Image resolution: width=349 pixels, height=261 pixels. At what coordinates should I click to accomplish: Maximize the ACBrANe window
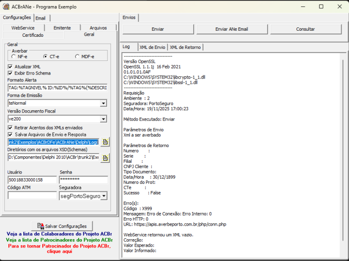[321, 7]
